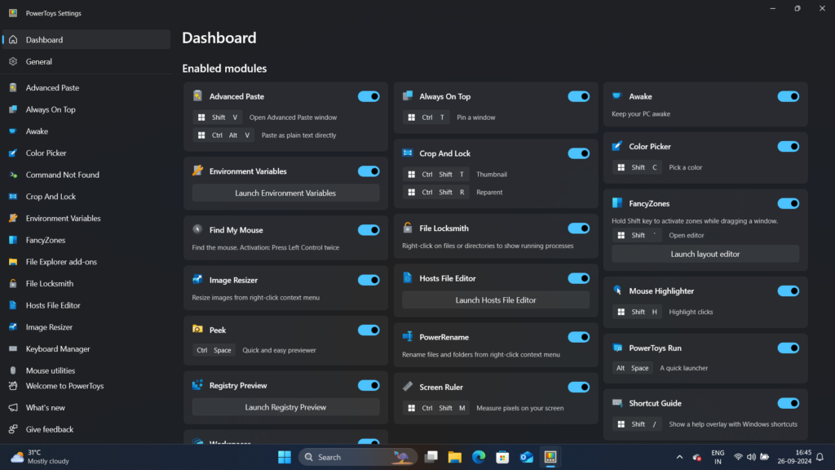Click the File Locksmith card icon

pos(408,228)
